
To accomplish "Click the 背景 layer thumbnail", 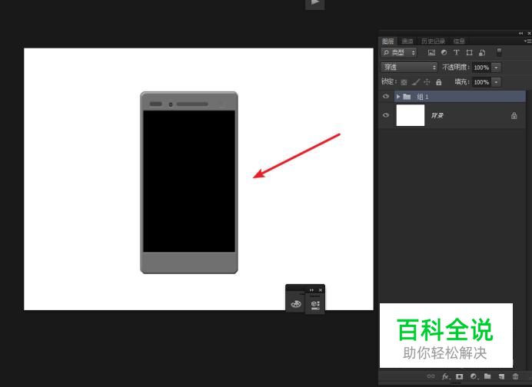I will [410, 116].
